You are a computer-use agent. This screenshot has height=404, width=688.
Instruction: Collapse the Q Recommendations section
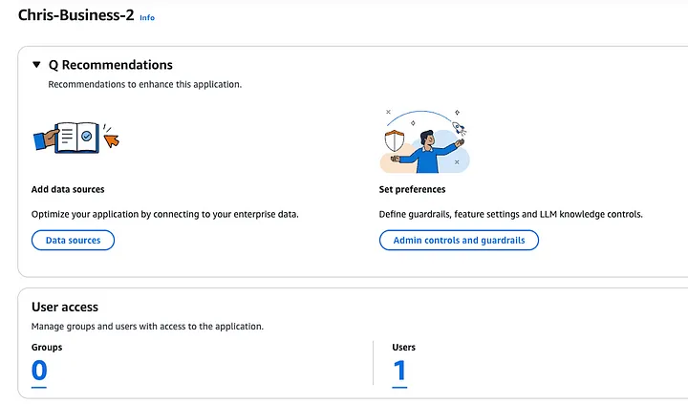[x=36, y=65]
